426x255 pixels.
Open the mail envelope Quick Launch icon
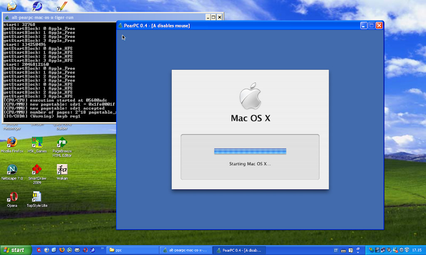(77, 250)
